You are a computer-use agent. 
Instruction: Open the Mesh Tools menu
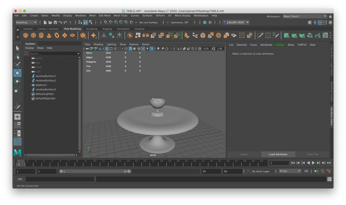pos(121,16)
